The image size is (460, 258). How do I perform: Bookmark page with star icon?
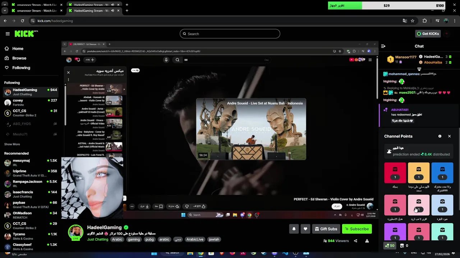(x=413, y=21)
